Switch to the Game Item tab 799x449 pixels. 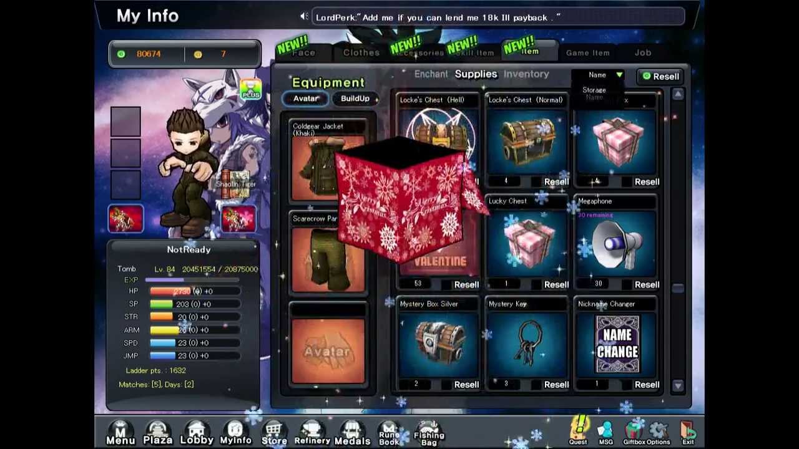tap(587, 53)
